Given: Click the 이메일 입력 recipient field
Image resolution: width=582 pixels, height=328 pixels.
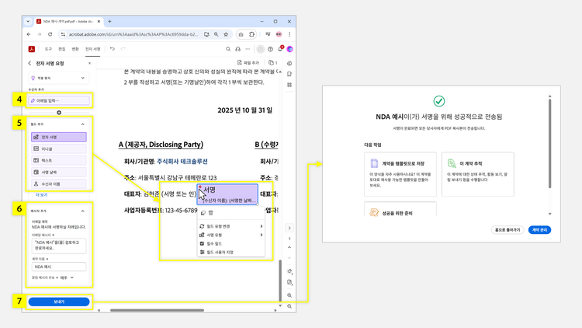Looking at the screenshot, I should [59, 100].
